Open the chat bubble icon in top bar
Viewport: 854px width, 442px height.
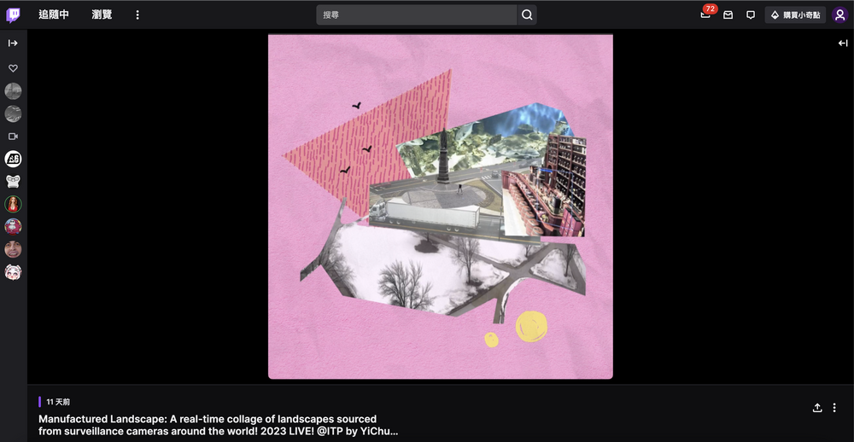click(x=751, y=15)
